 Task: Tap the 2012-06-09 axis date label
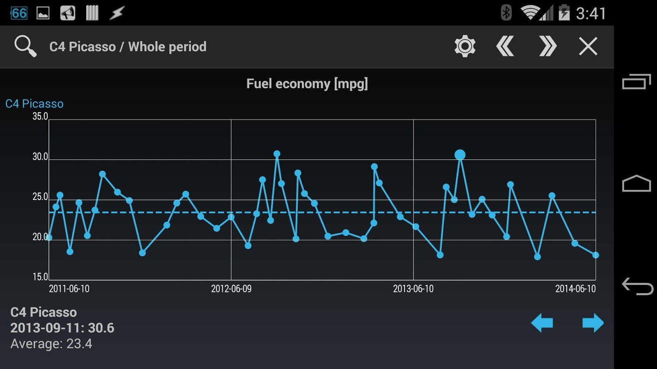coord(231,289)
